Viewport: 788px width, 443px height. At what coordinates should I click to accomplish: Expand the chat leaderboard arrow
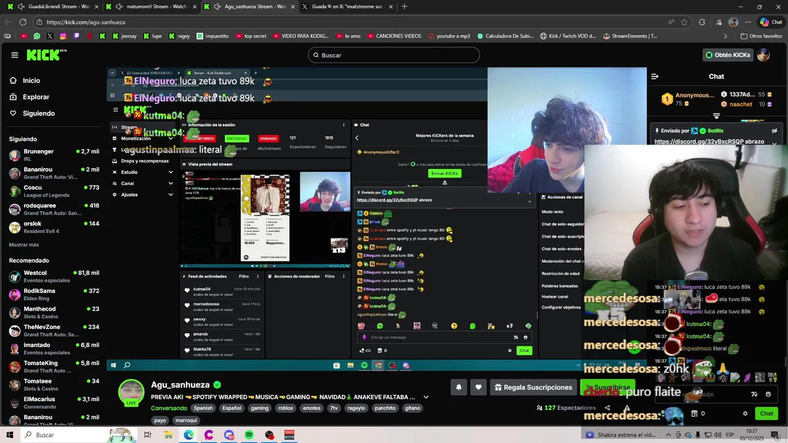coord(717,116)
